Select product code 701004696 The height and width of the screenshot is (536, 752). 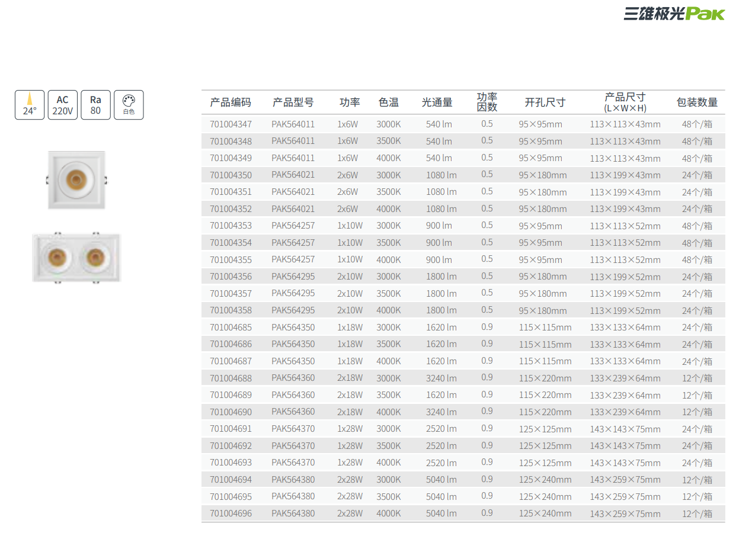click(231, 513)
